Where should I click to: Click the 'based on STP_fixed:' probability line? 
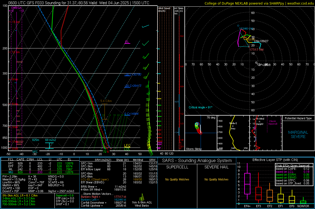293,183
